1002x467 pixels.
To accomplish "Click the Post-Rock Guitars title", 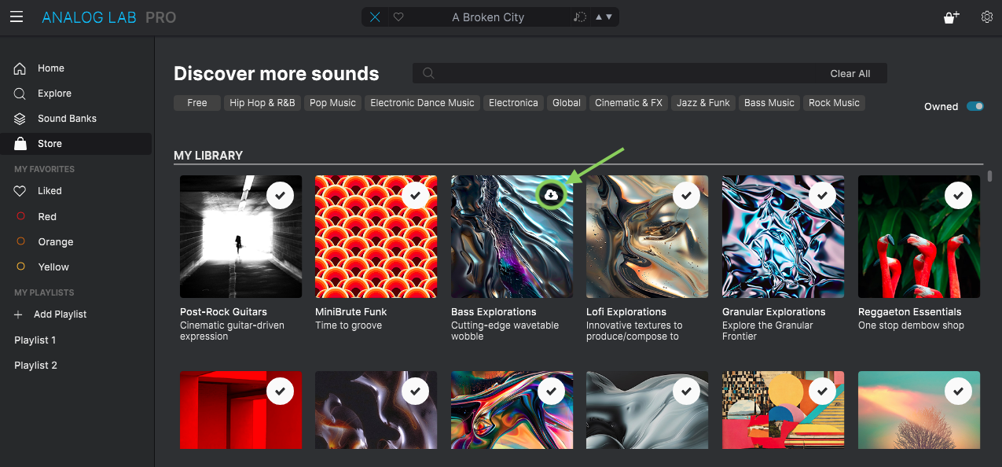I will pos(223,312).
